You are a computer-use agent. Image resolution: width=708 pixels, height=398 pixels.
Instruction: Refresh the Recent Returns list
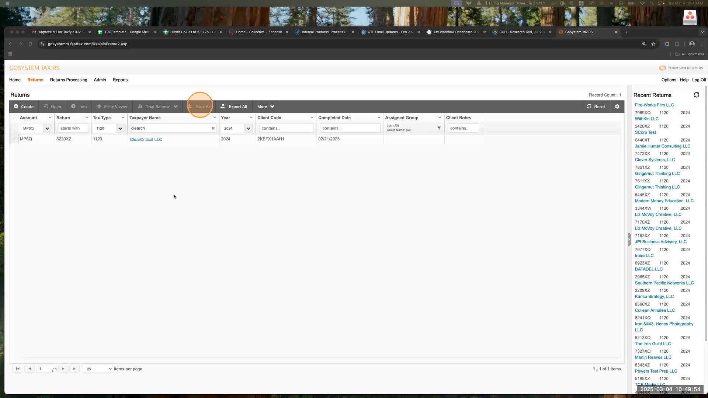click(696, 95)
